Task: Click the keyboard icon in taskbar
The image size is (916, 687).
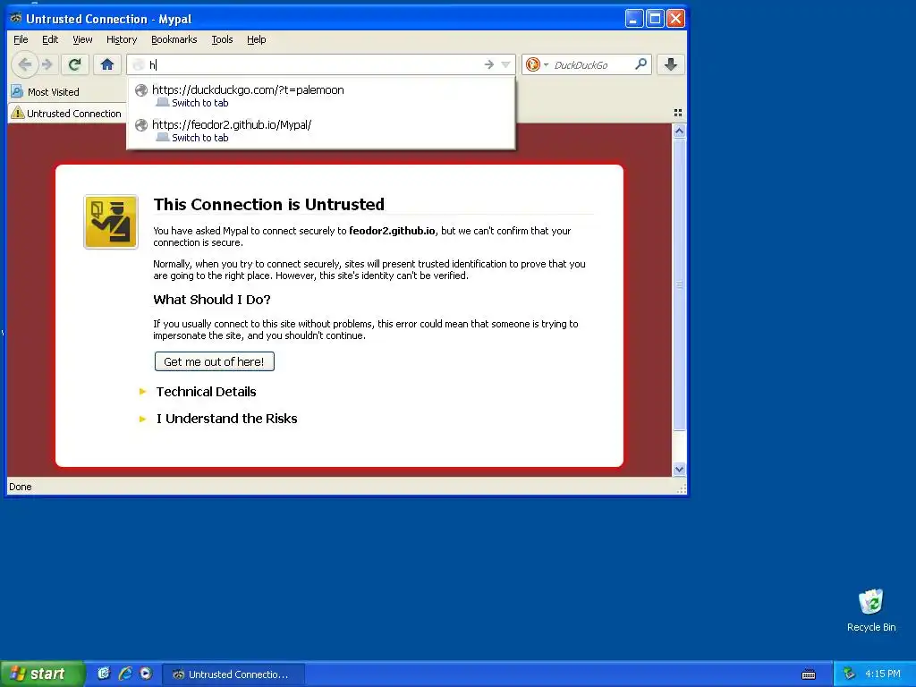Action: point(809,674)
